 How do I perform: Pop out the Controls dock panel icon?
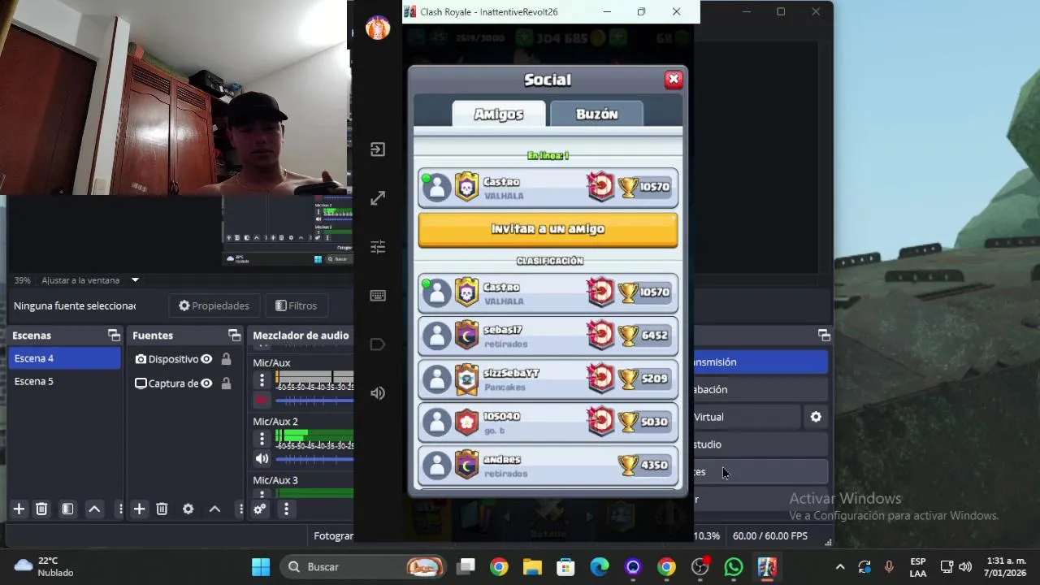[824, 335]
